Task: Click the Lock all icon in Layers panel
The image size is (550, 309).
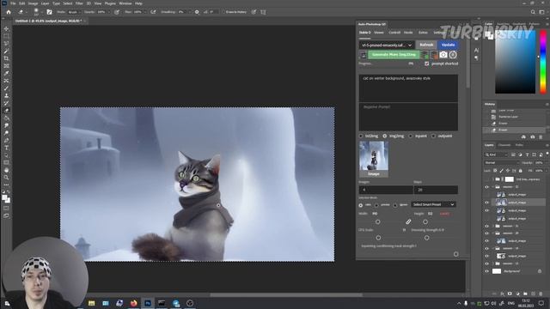Action: point(521,171)
